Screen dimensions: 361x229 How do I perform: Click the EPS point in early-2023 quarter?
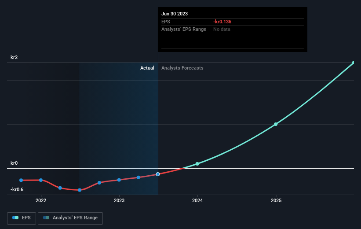click(x=139, y=177)
